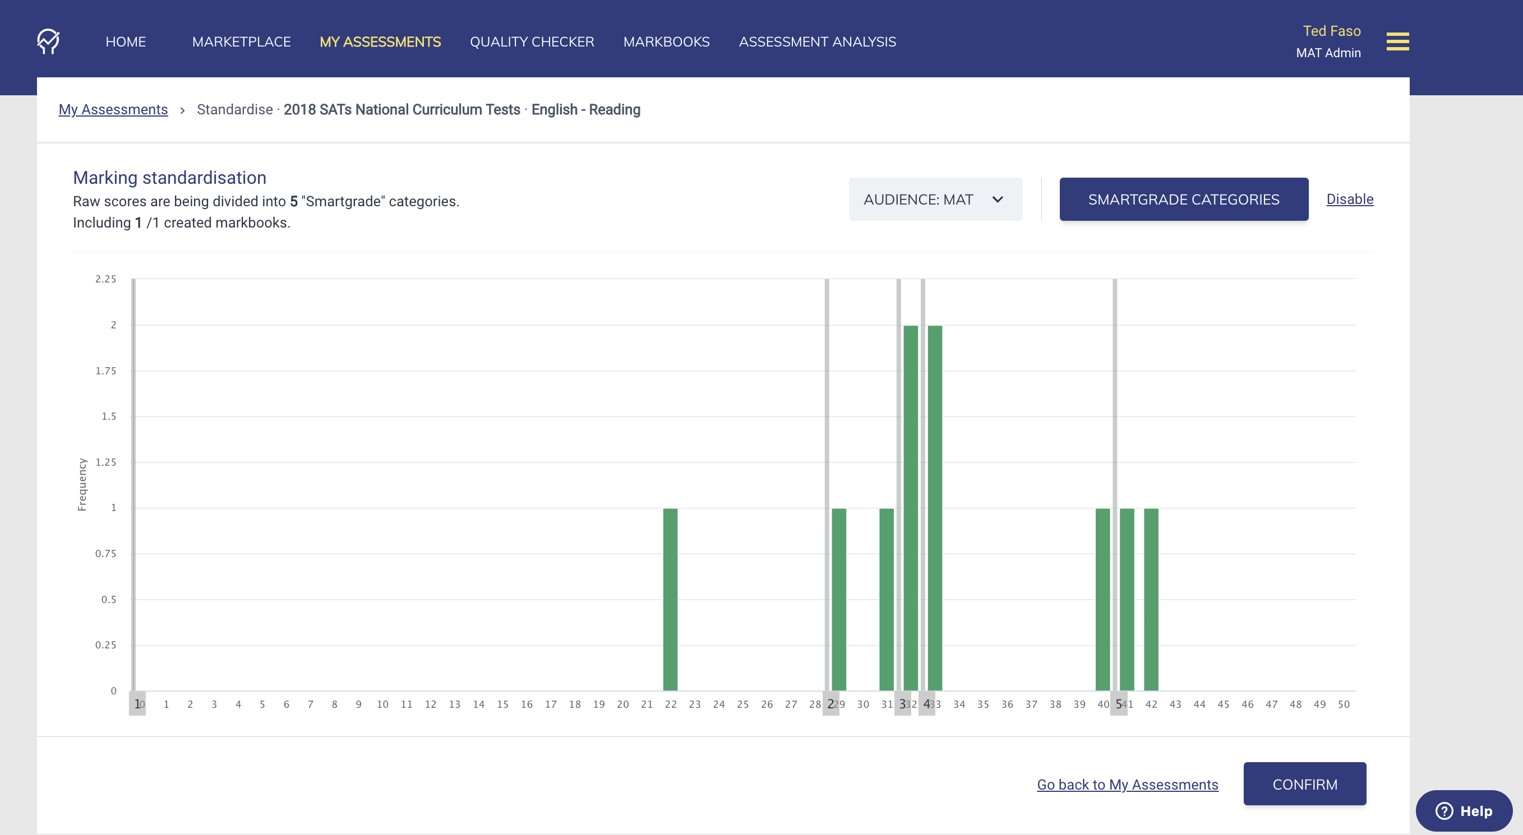Open the AUDIENCE: MAT dropdown
The image size is (1523, 835).
935,199
